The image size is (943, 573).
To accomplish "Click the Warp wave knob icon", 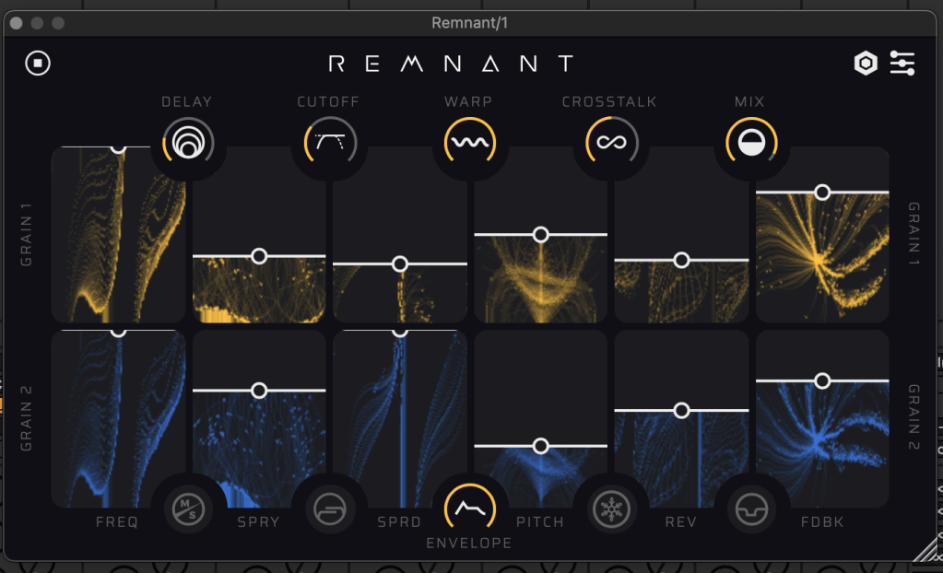I will click(470, 143).
